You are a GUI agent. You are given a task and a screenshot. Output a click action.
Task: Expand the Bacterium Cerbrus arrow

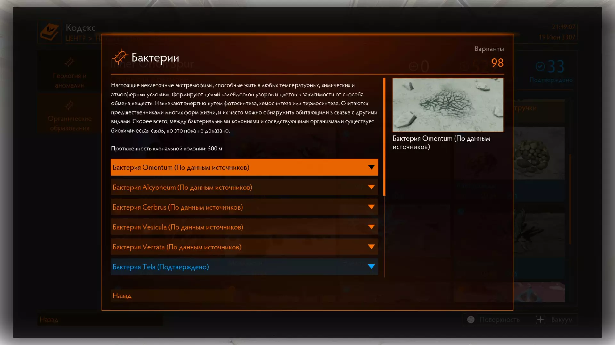[x=371, y=207]
